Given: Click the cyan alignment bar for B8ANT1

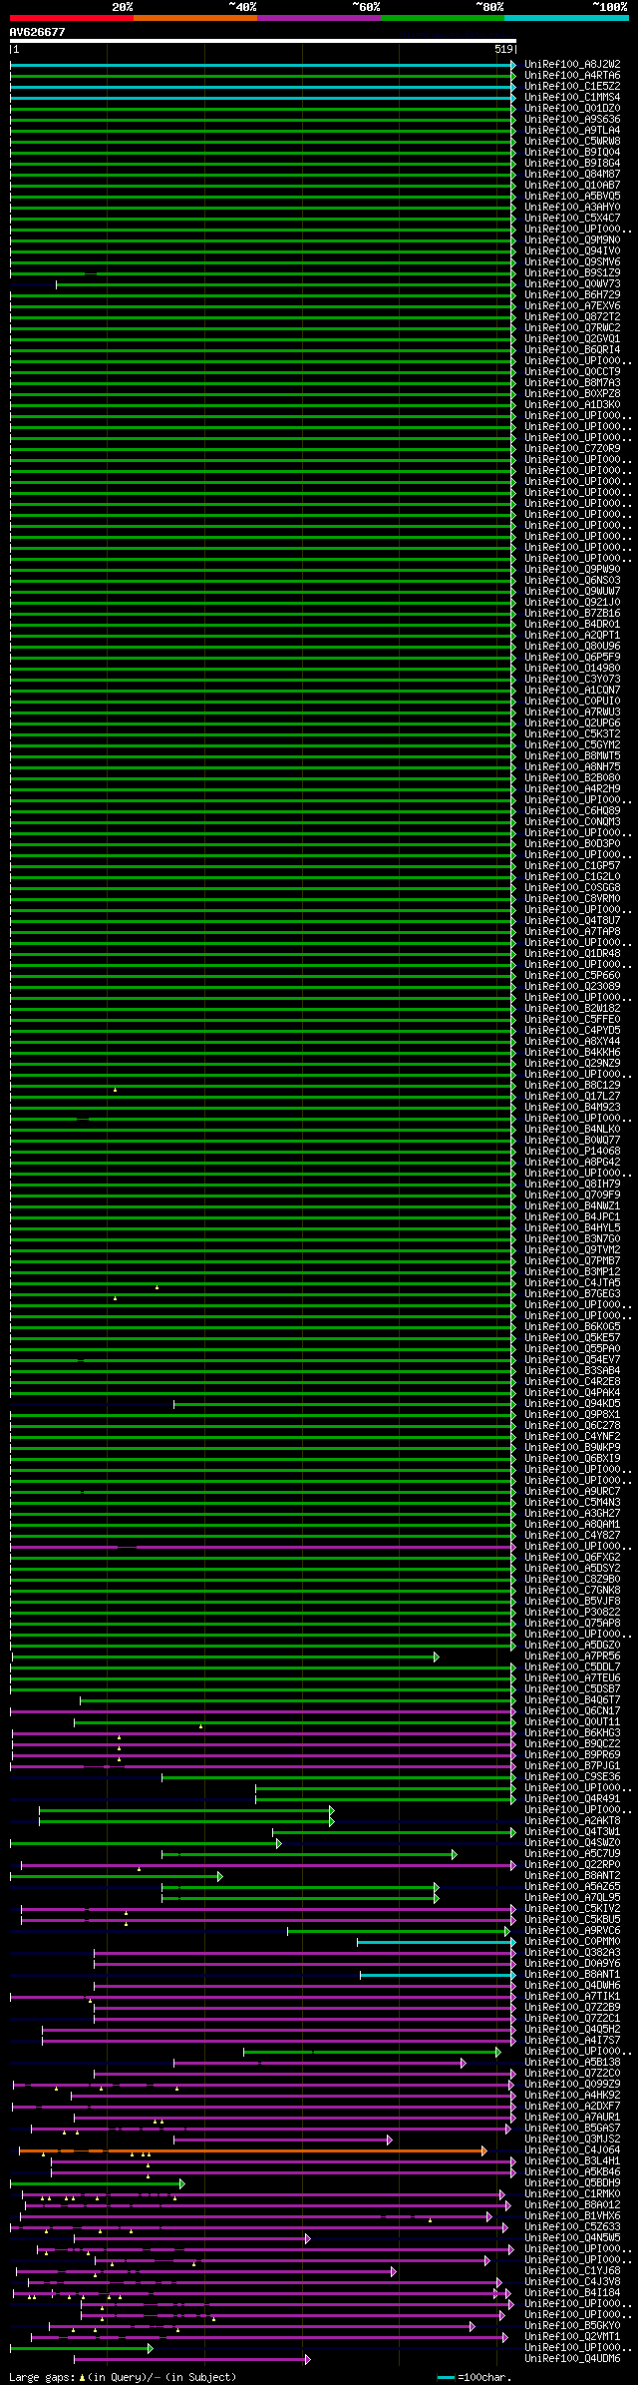Looking at the screenshot, I should [x=438, y=1975].
